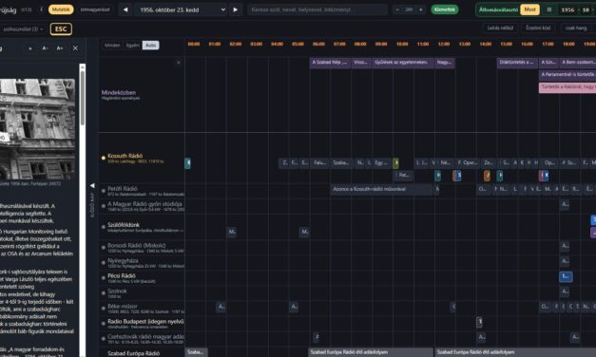
Task: Go to the next day arrow
Action: point(236,9)
